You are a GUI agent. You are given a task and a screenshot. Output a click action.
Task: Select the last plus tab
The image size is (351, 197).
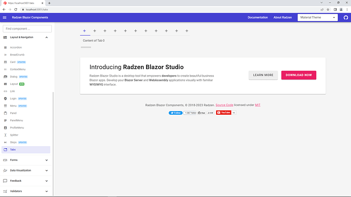coord(187,31)
